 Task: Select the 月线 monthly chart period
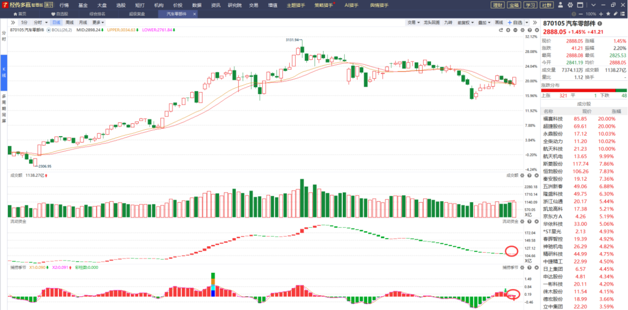83,22
